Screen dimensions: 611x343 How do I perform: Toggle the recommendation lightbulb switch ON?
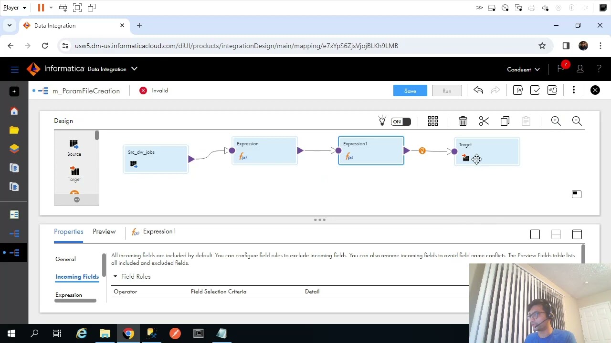[400, 121]
